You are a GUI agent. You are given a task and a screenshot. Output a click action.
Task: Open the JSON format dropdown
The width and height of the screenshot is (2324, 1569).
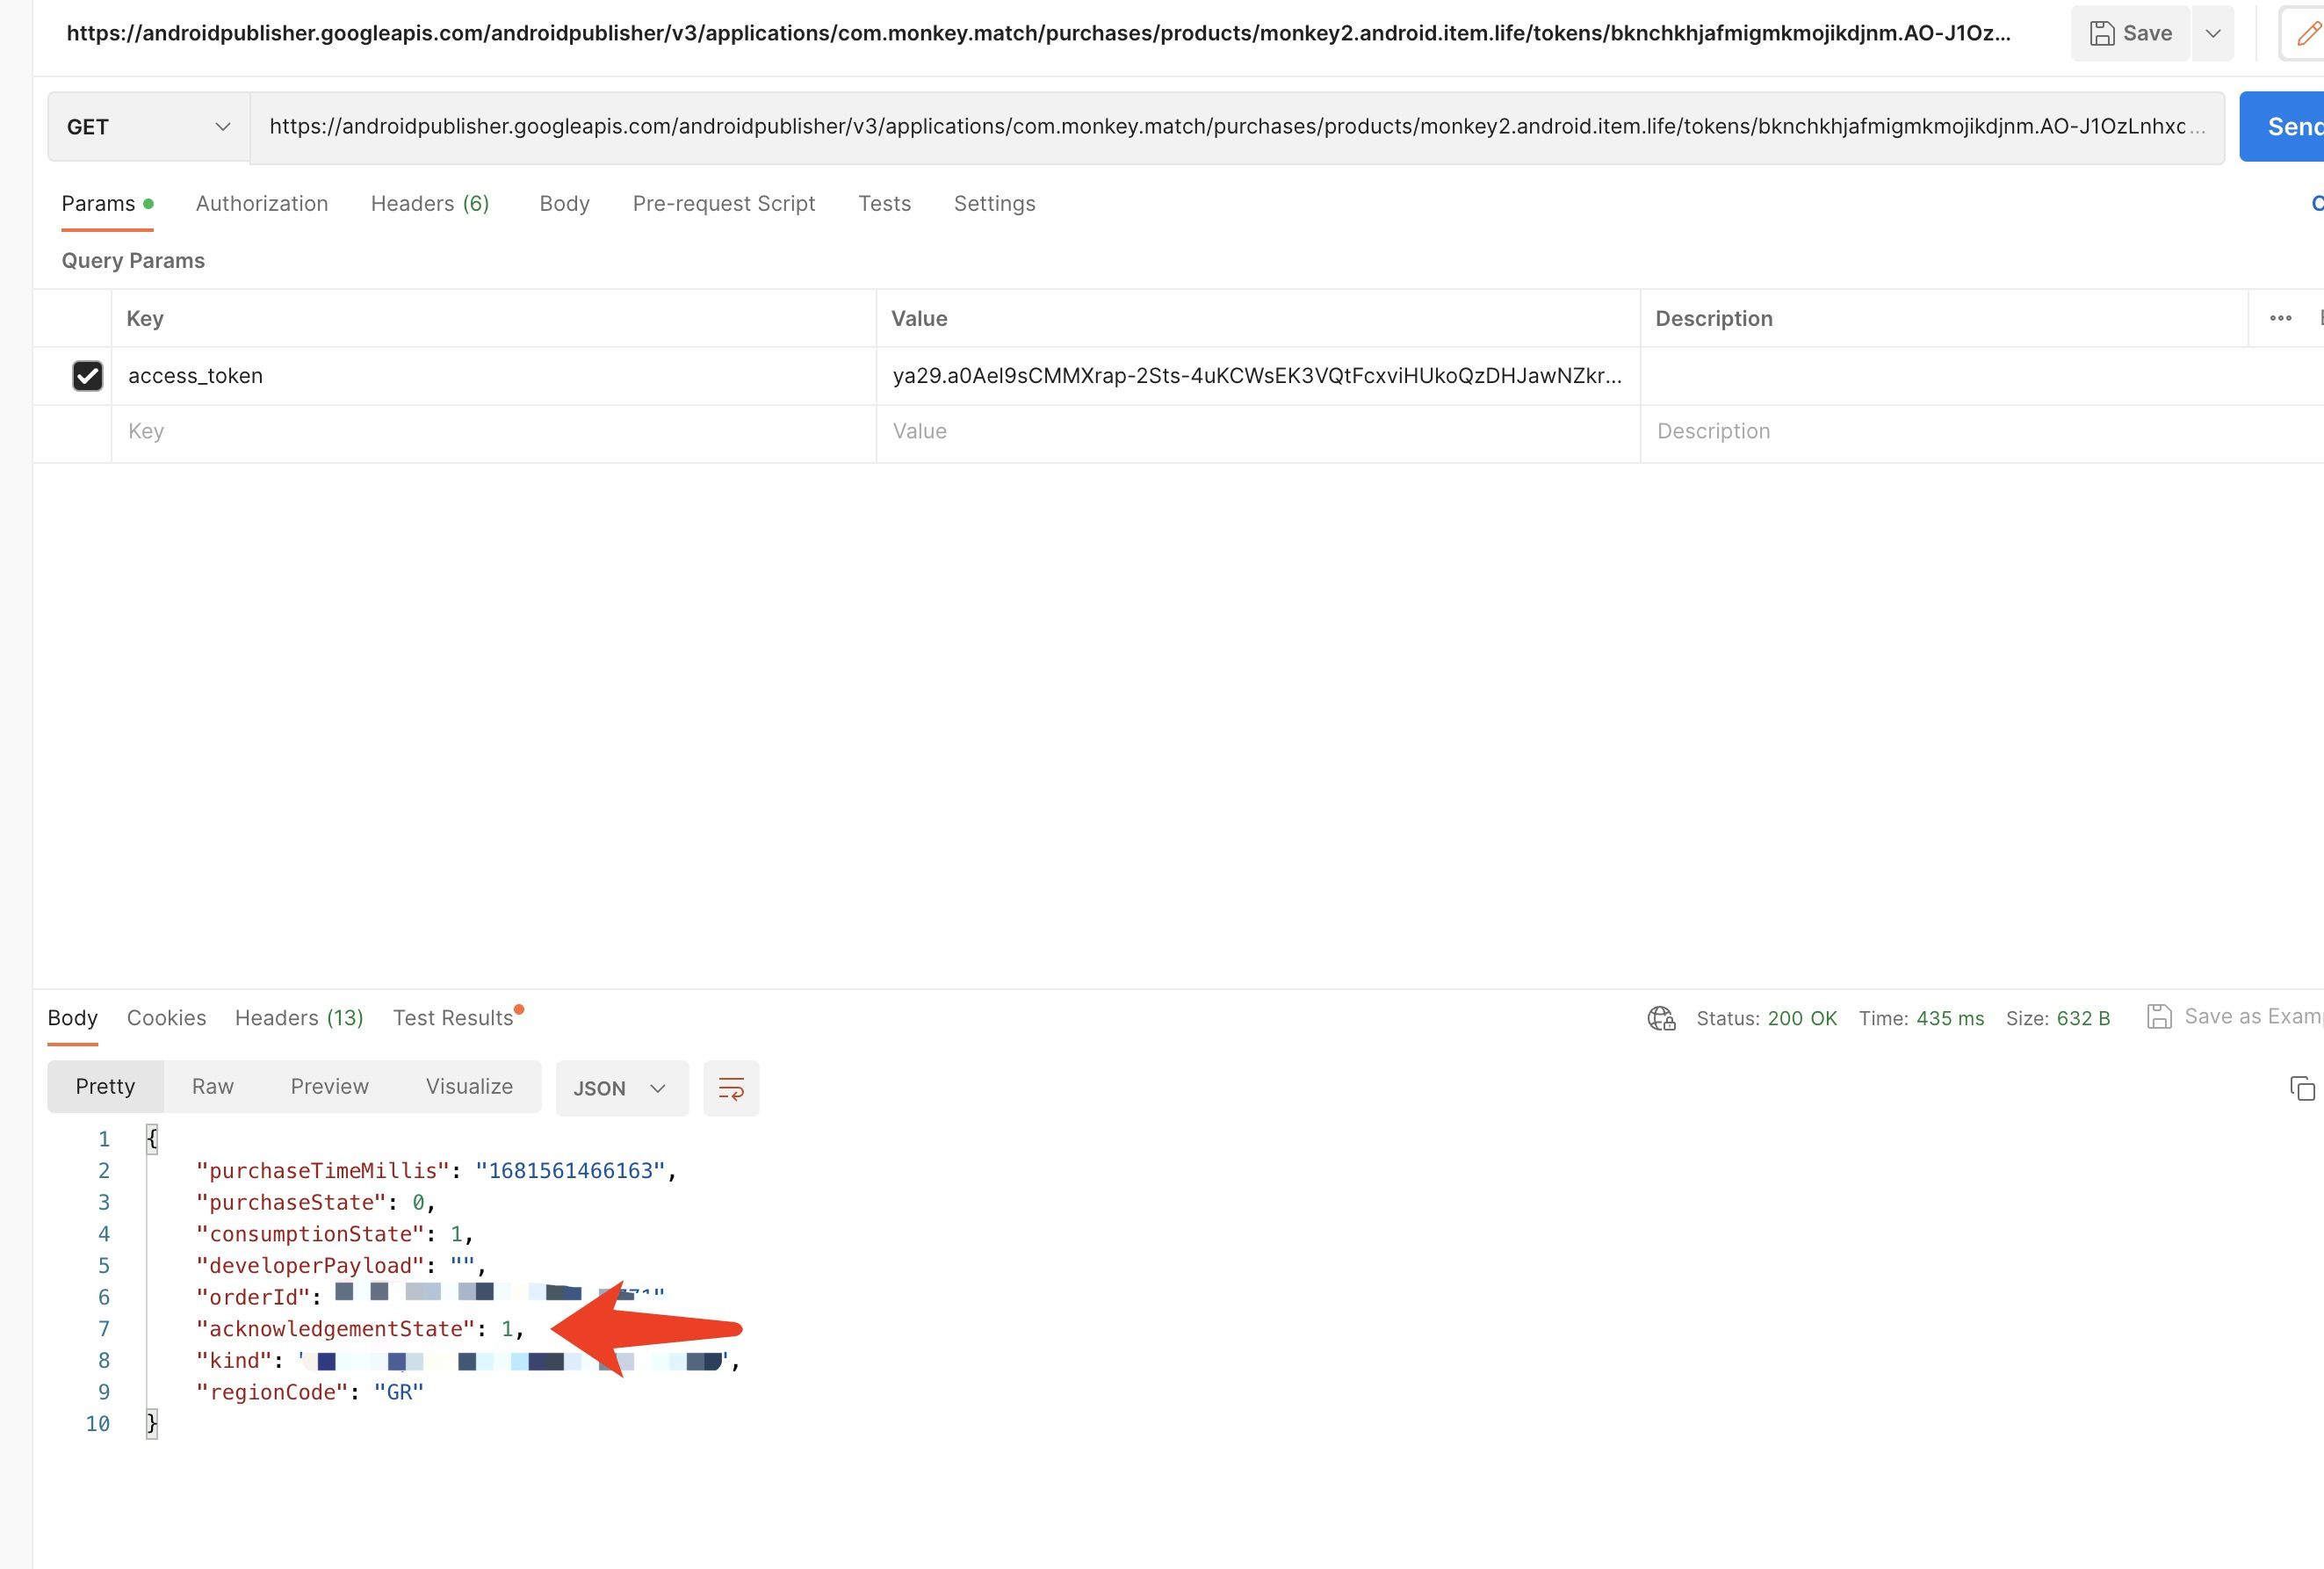(621, 1088)
